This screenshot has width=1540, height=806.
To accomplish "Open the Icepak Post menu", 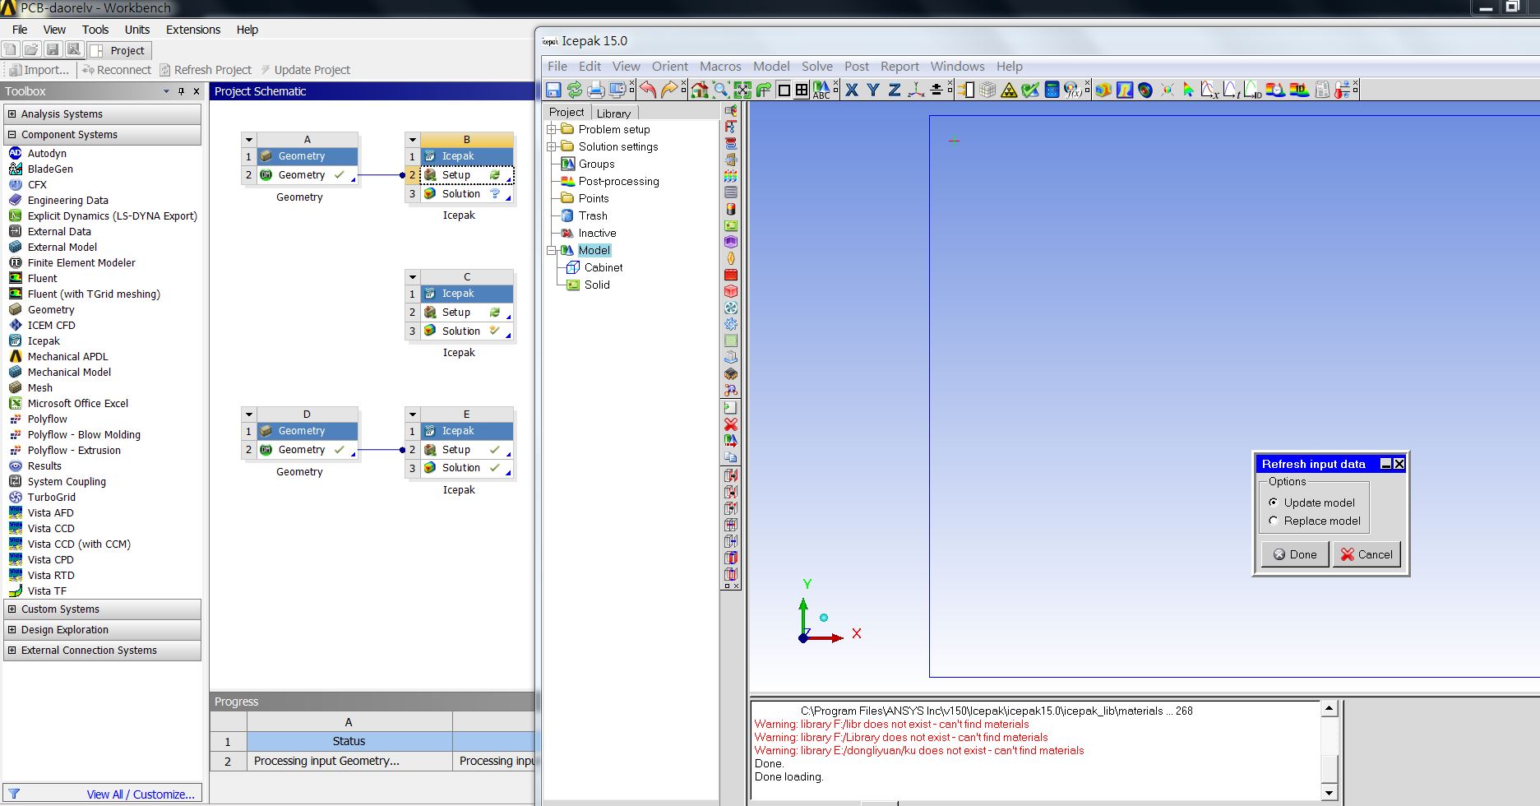I will [857, 67].
